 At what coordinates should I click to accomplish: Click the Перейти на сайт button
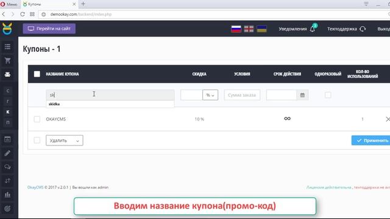[x=49, y=29]
